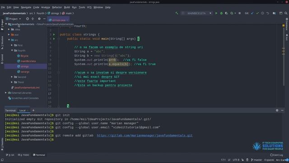
Task: Run main method gutter arrow
Action: point(54,39)
